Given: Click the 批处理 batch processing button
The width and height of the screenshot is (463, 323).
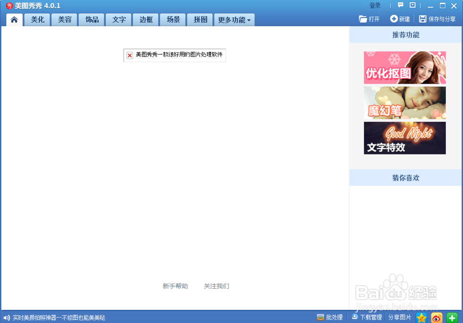Looking at the screenshot, I should 330,317.
